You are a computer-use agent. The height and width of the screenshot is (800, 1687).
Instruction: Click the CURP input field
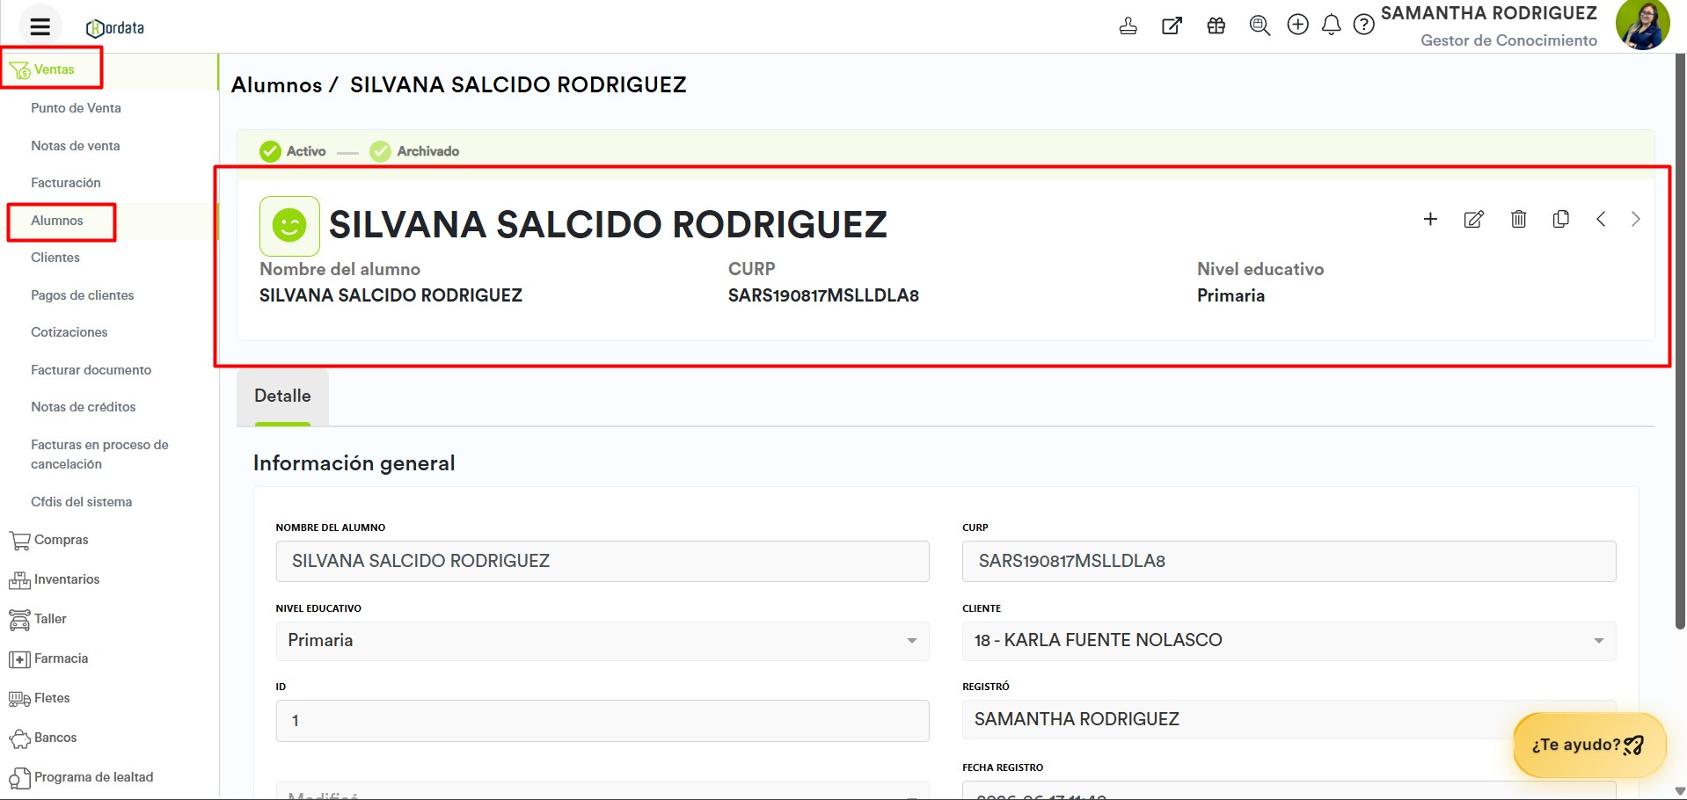point(1289,561)
